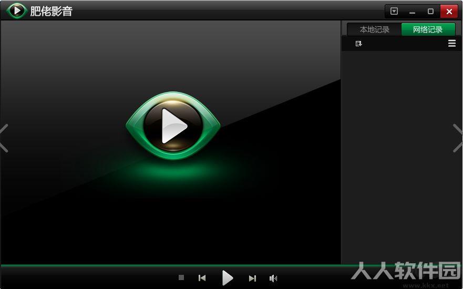Select the 网络记录 tab
Screen dimensions: 463x289
428,29
